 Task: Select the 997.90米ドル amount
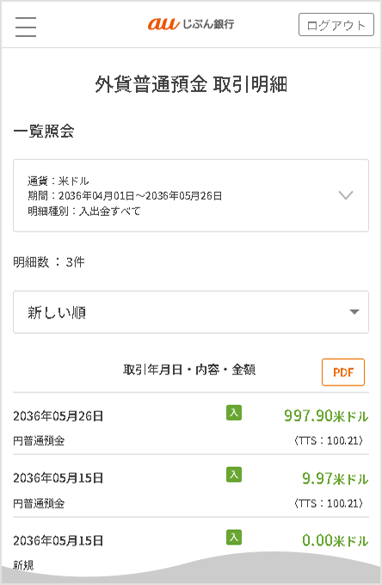(x=326, y=416)
